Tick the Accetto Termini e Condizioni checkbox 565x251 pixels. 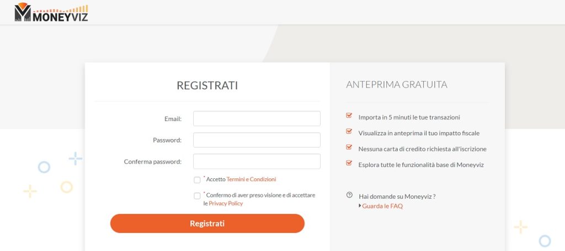click(x=197, y=180)
